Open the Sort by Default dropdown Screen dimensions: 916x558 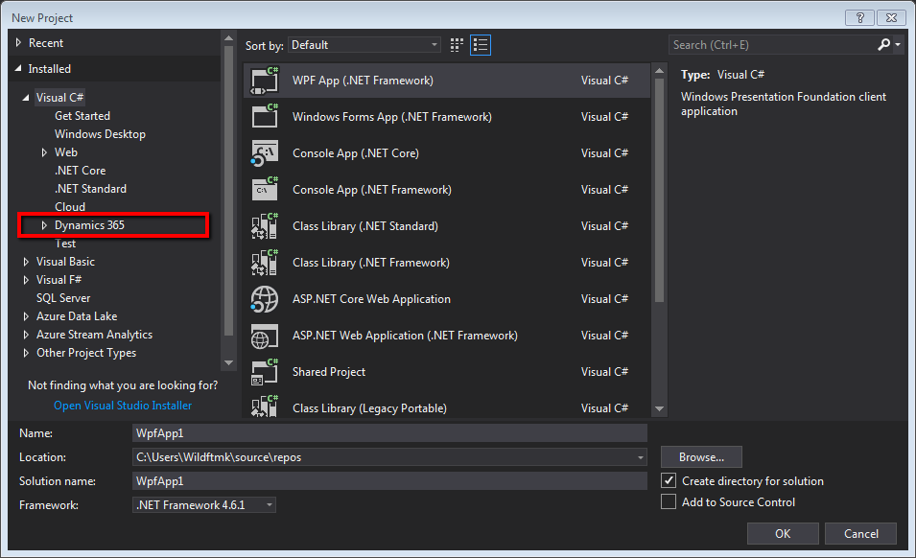pos(364,45)
